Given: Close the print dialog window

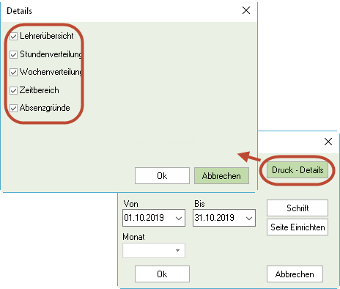Looking at the screenshot, I should tap(328, 142).
